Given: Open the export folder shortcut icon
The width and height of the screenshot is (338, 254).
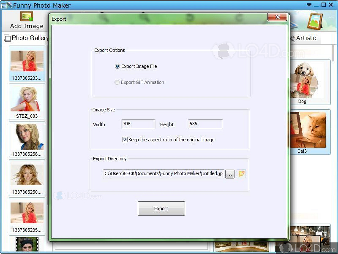Looking at the screenshot, I should tap(241, 173).
